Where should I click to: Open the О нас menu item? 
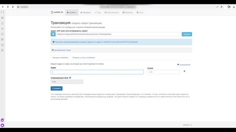pos(140,12)
